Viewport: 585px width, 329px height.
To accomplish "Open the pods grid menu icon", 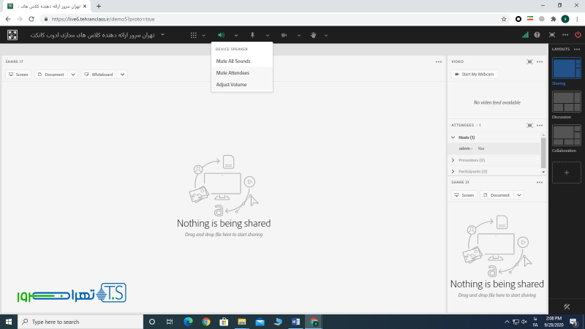I will point(194,34).
